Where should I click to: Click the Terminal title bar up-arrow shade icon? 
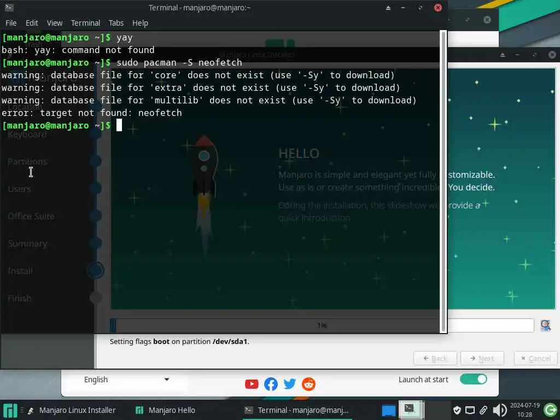tap(388, 8)
